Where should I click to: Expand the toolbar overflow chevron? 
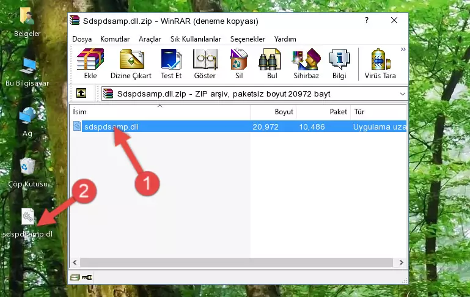[x=403, y=49]
